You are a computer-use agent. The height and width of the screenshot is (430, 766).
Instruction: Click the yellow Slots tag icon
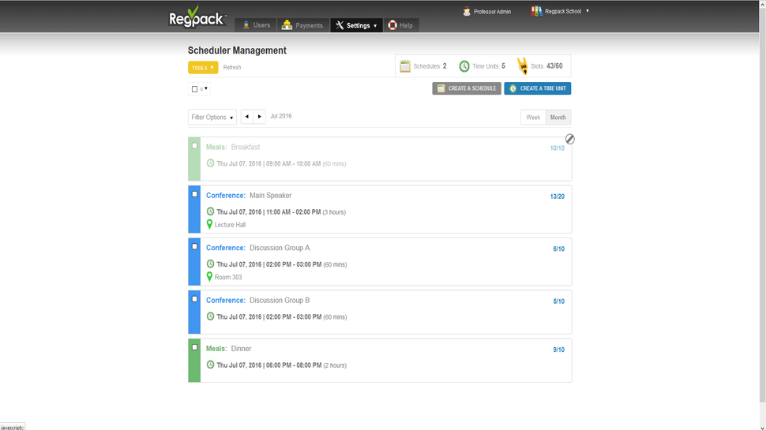[x=522, y=66]
